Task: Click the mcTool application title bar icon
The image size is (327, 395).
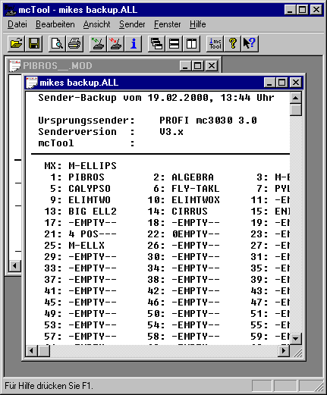Action: 10,10
